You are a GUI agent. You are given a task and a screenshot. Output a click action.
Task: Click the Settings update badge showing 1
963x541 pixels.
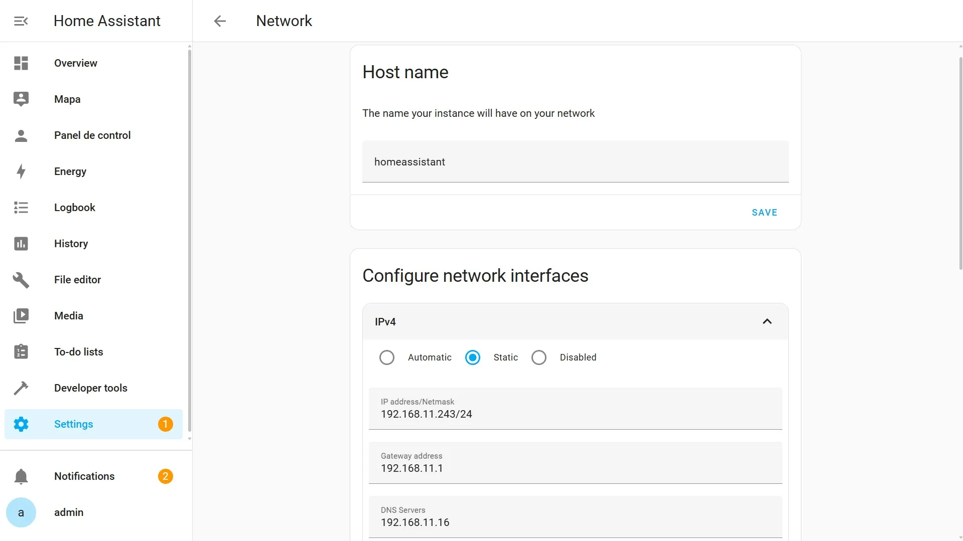click(x=166, y=424)
